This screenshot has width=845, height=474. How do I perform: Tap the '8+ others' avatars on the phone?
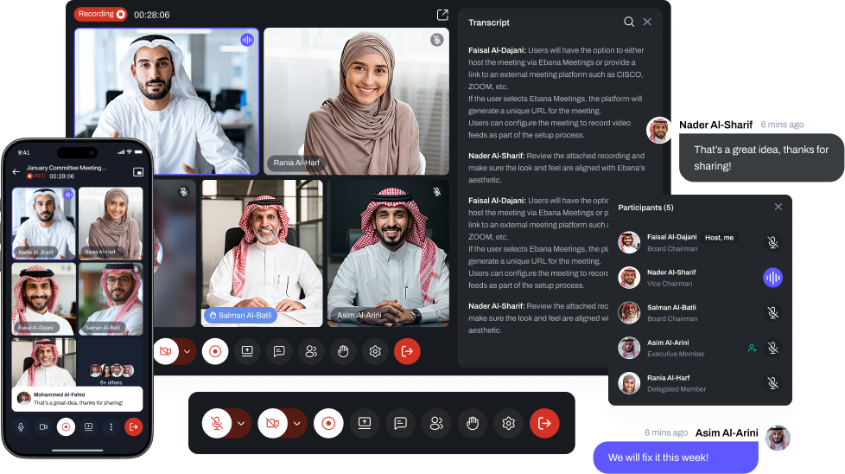point(111,370)
